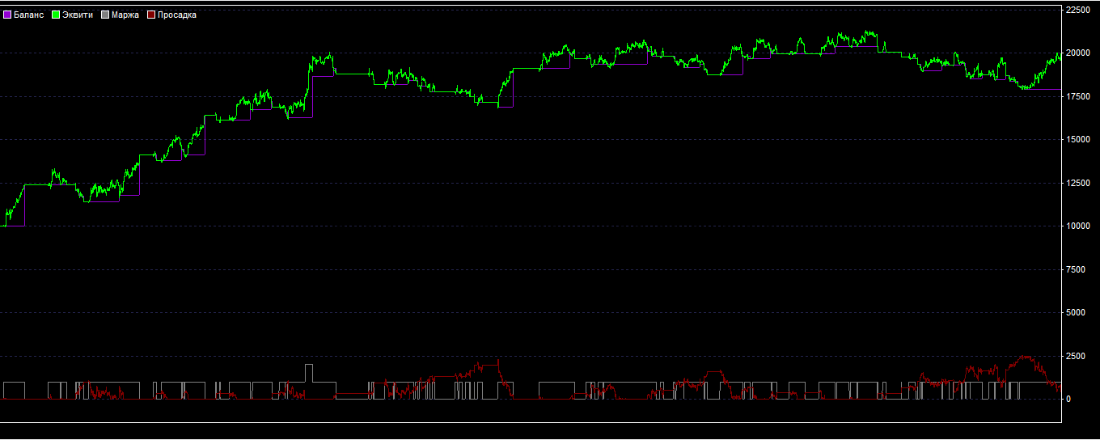Click the 17500 axis label
The width and height of the screenshot is (1100, 440).
[1078, 96]
